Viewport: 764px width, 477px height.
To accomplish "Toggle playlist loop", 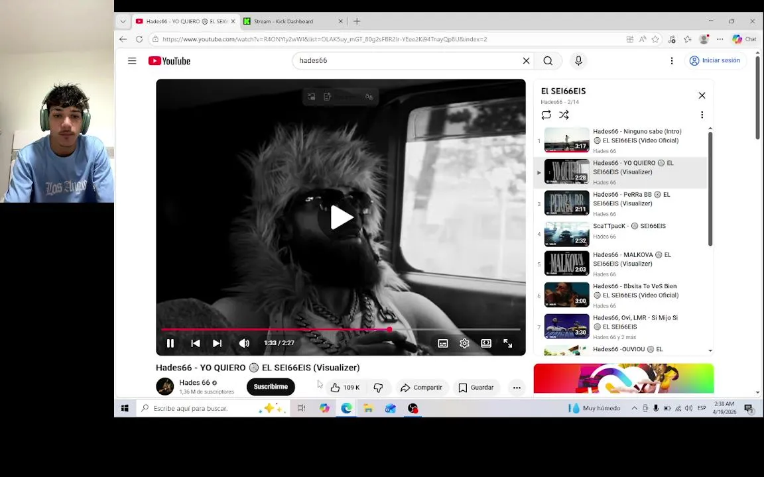I will (x=546, y=115).
